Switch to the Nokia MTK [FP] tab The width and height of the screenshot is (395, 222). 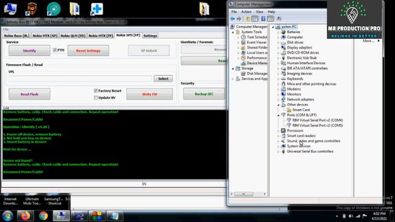pyautogui.click(x=101, y=36)
